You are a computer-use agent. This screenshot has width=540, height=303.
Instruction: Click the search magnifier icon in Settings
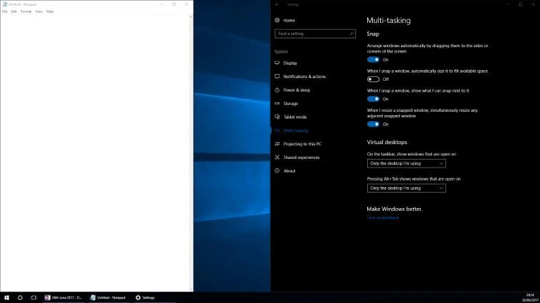352,34
